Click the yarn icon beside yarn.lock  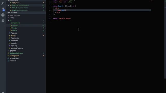[8, 61]
